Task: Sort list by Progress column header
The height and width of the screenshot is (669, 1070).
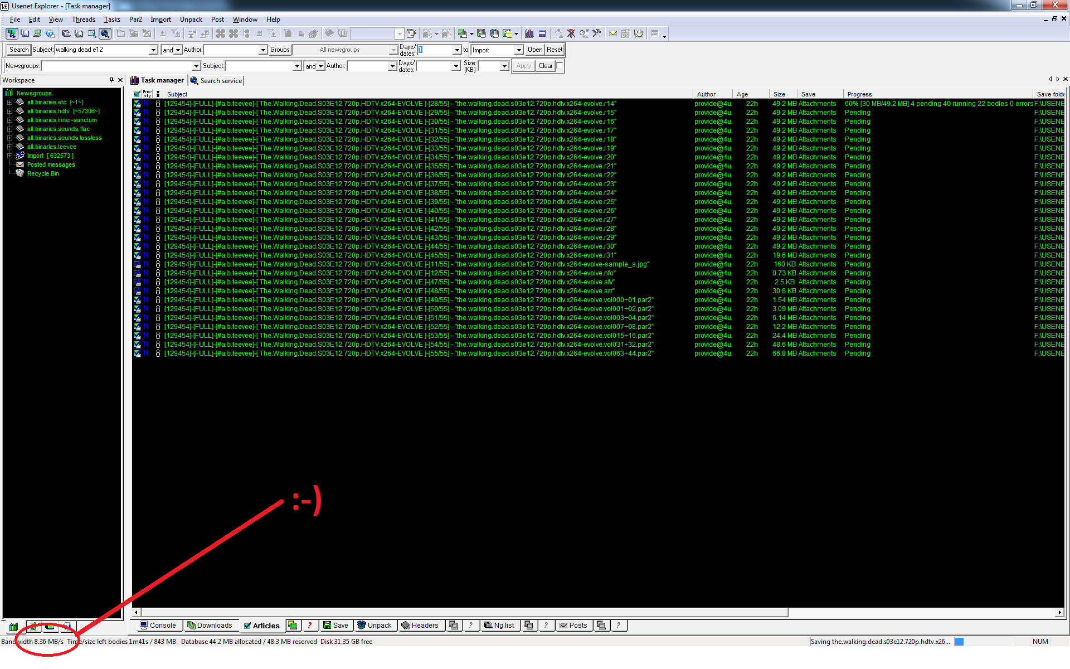Action: pos(937,94)
